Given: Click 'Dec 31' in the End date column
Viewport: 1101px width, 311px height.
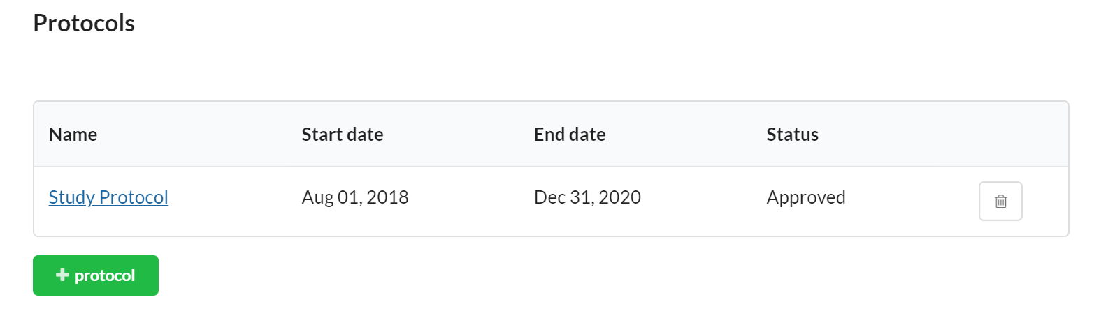Looking at the screenshot, I should pyautogui.click(x=563, y=198).
